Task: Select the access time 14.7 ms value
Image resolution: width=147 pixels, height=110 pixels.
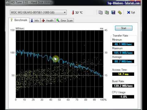Action: 123,74
